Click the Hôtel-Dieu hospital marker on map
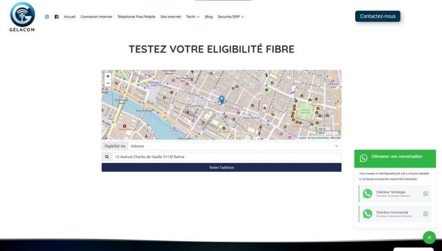 point(124,126)
